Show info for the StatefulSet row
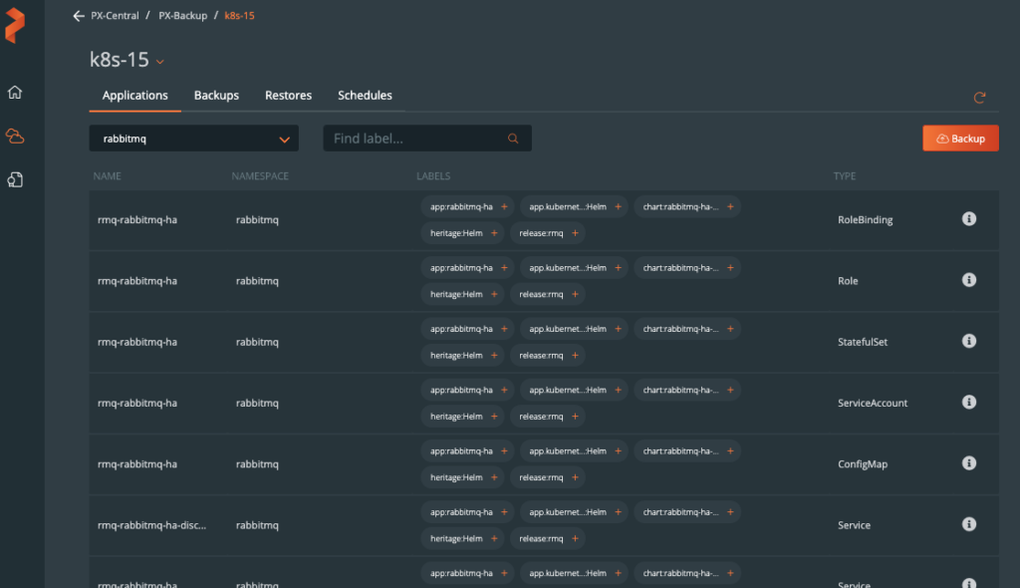The image size is (1020, 588). click(x=969, y=341)
